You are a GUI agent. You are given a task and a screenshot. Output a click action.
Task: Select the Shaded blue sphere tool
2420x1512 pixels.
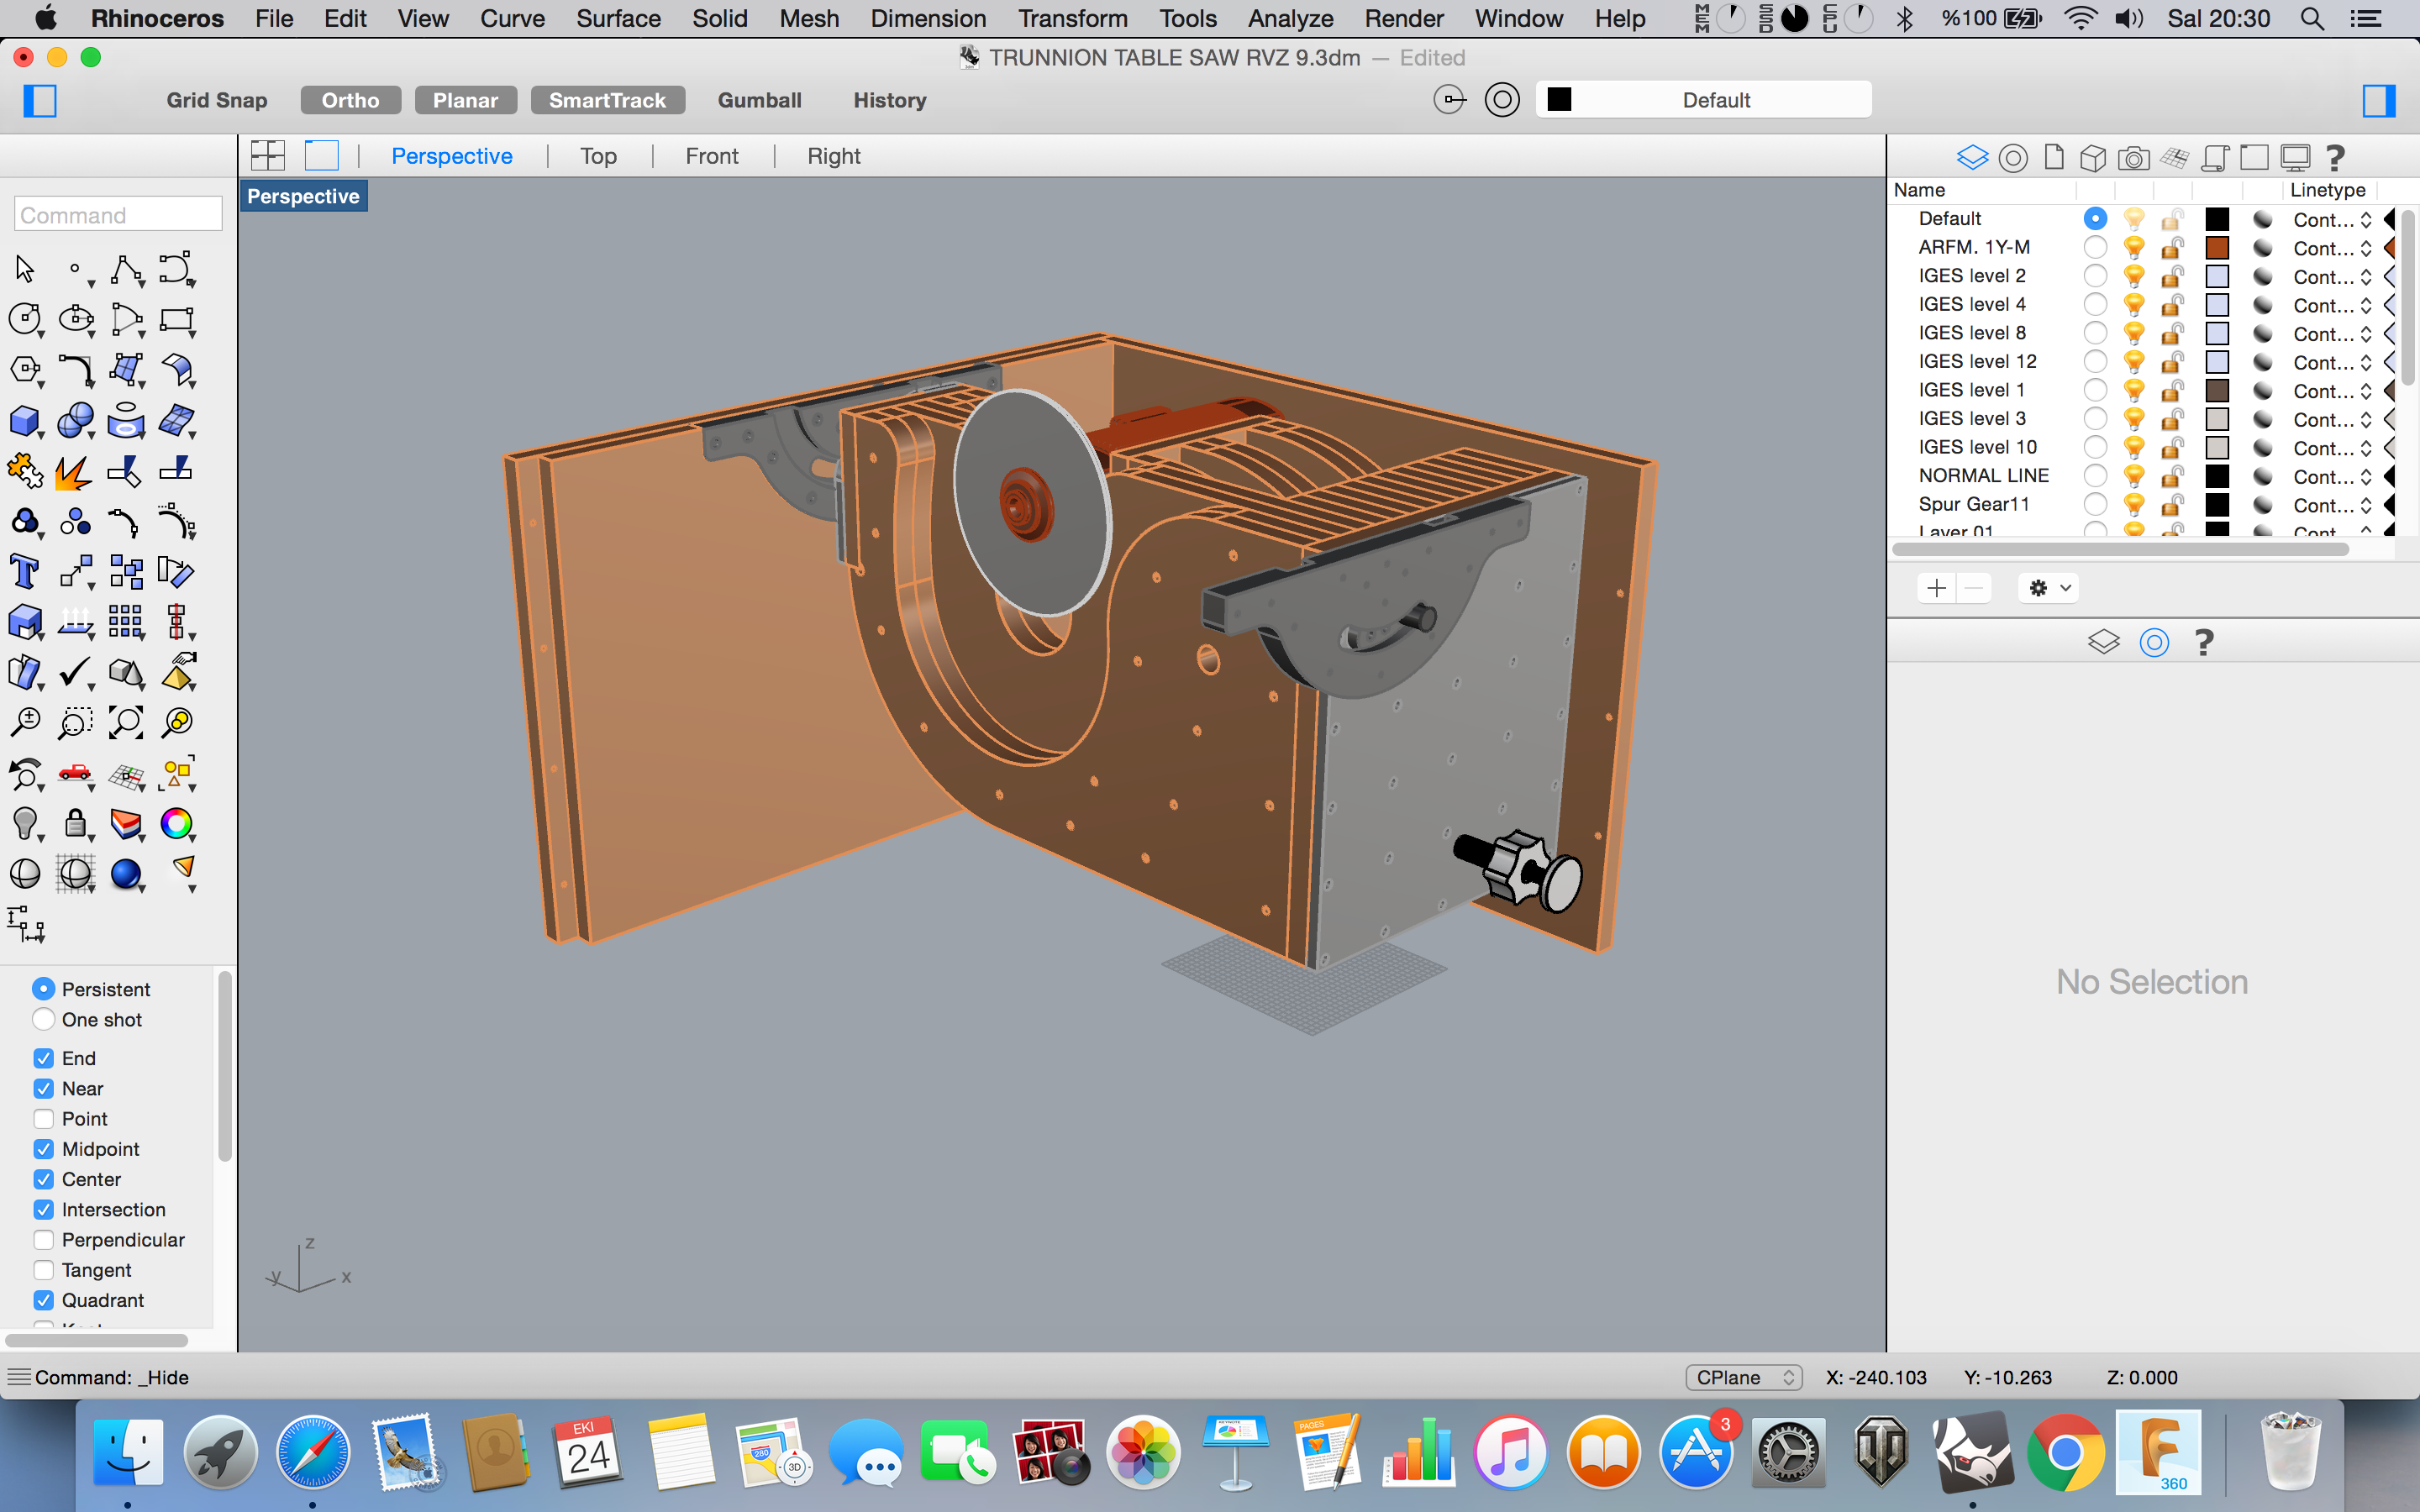pyautogui.click(x=126, y=874)
